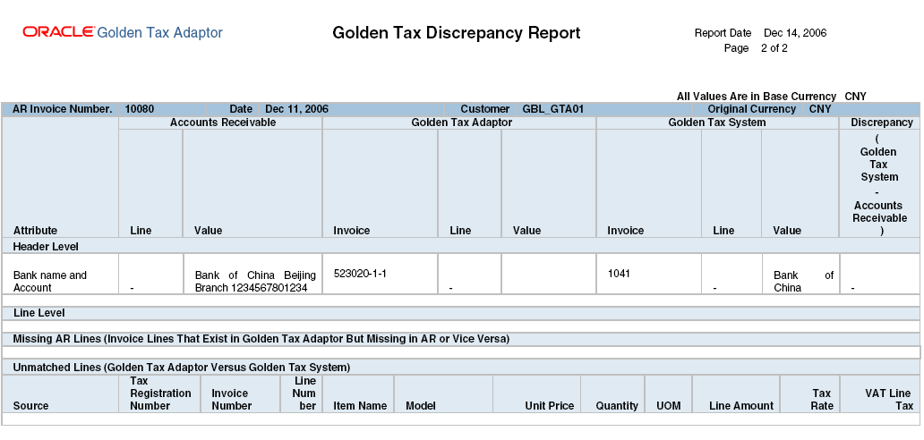
Task: Click the All Values Are in Base Currency note
Action: (x=756, y=97)
